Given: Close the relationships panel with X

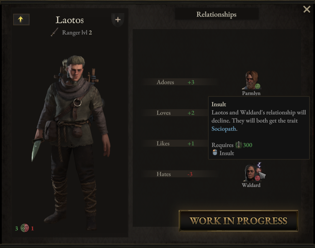Looking at the screenshot, I should point(307,9).
